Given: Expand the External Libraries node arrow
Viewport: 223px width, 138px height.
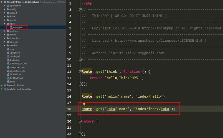Looking at the screenshot, I should point(1,85).
